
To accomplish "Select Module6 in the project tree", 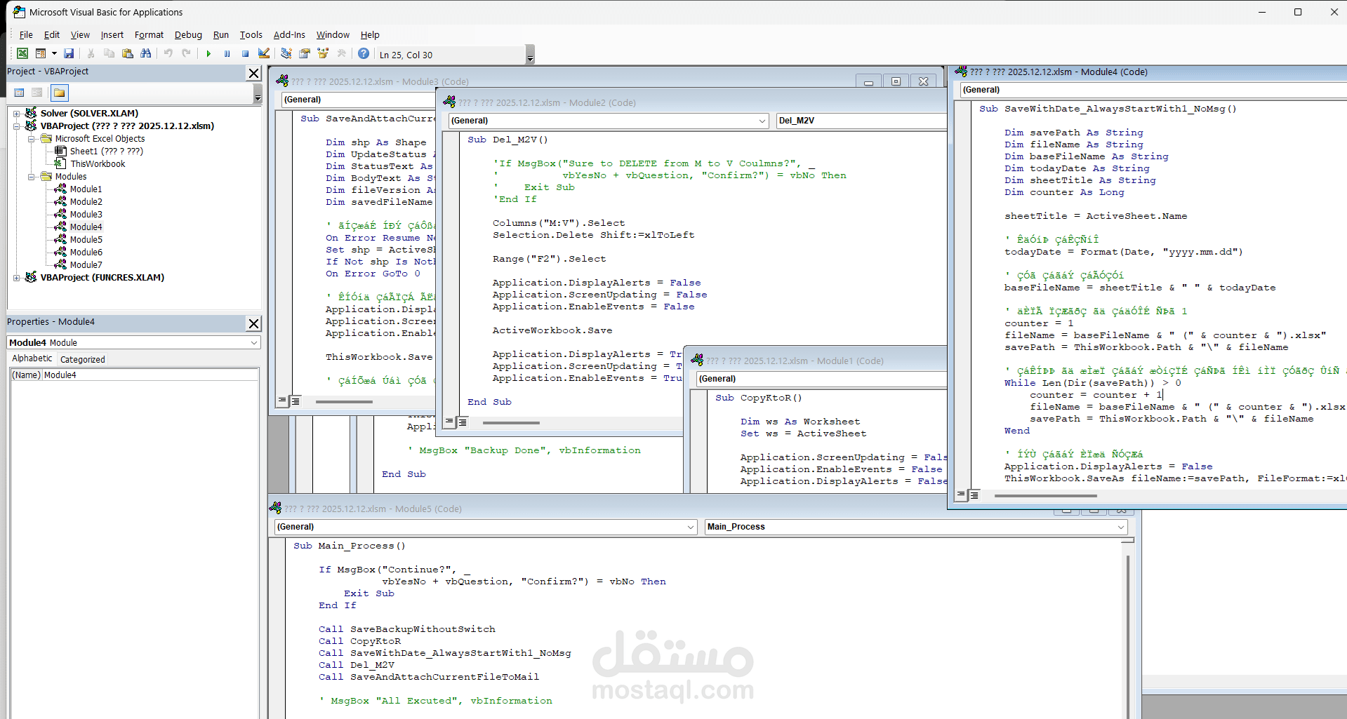I will point(86,252).
